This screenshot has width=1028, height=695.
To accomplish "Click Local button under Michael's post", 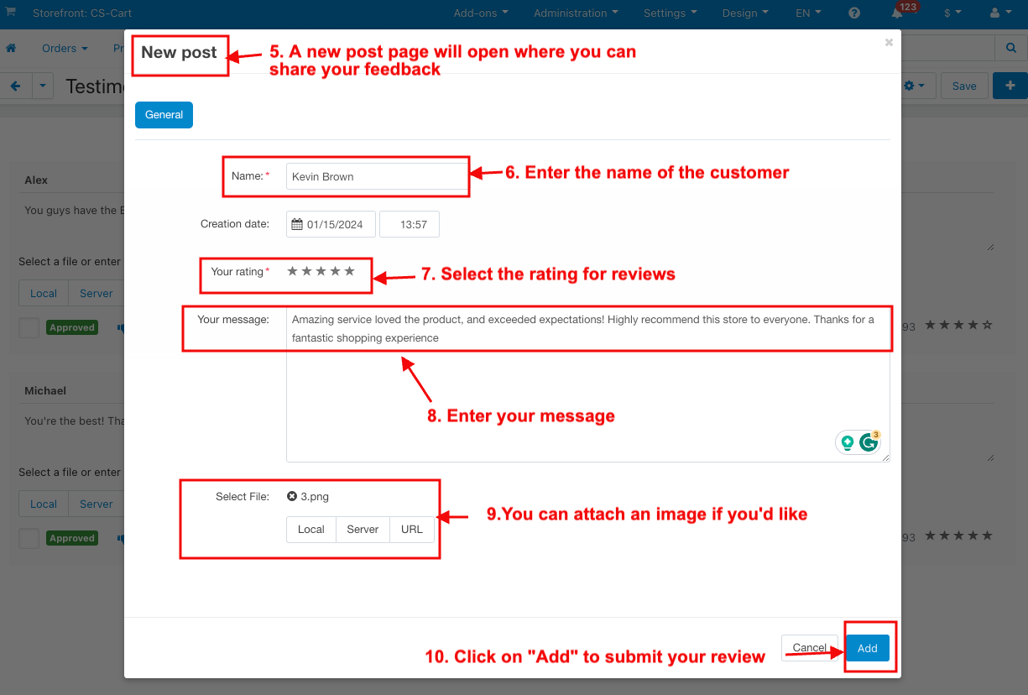I will (x=44, y=504).
